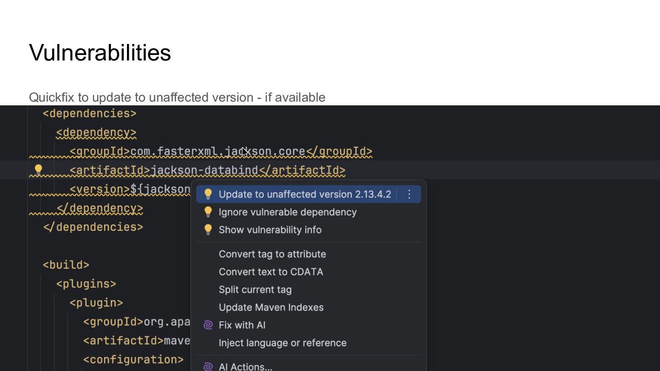Open the three-dot options for Update action
660x371 pixels.
[409, 194]
